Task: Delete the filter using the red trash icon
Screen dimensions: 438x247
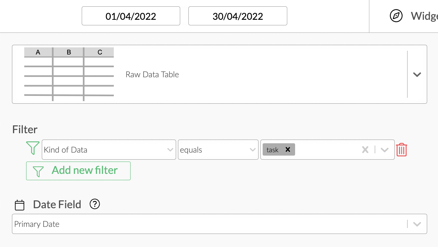Action: [402, 149]
